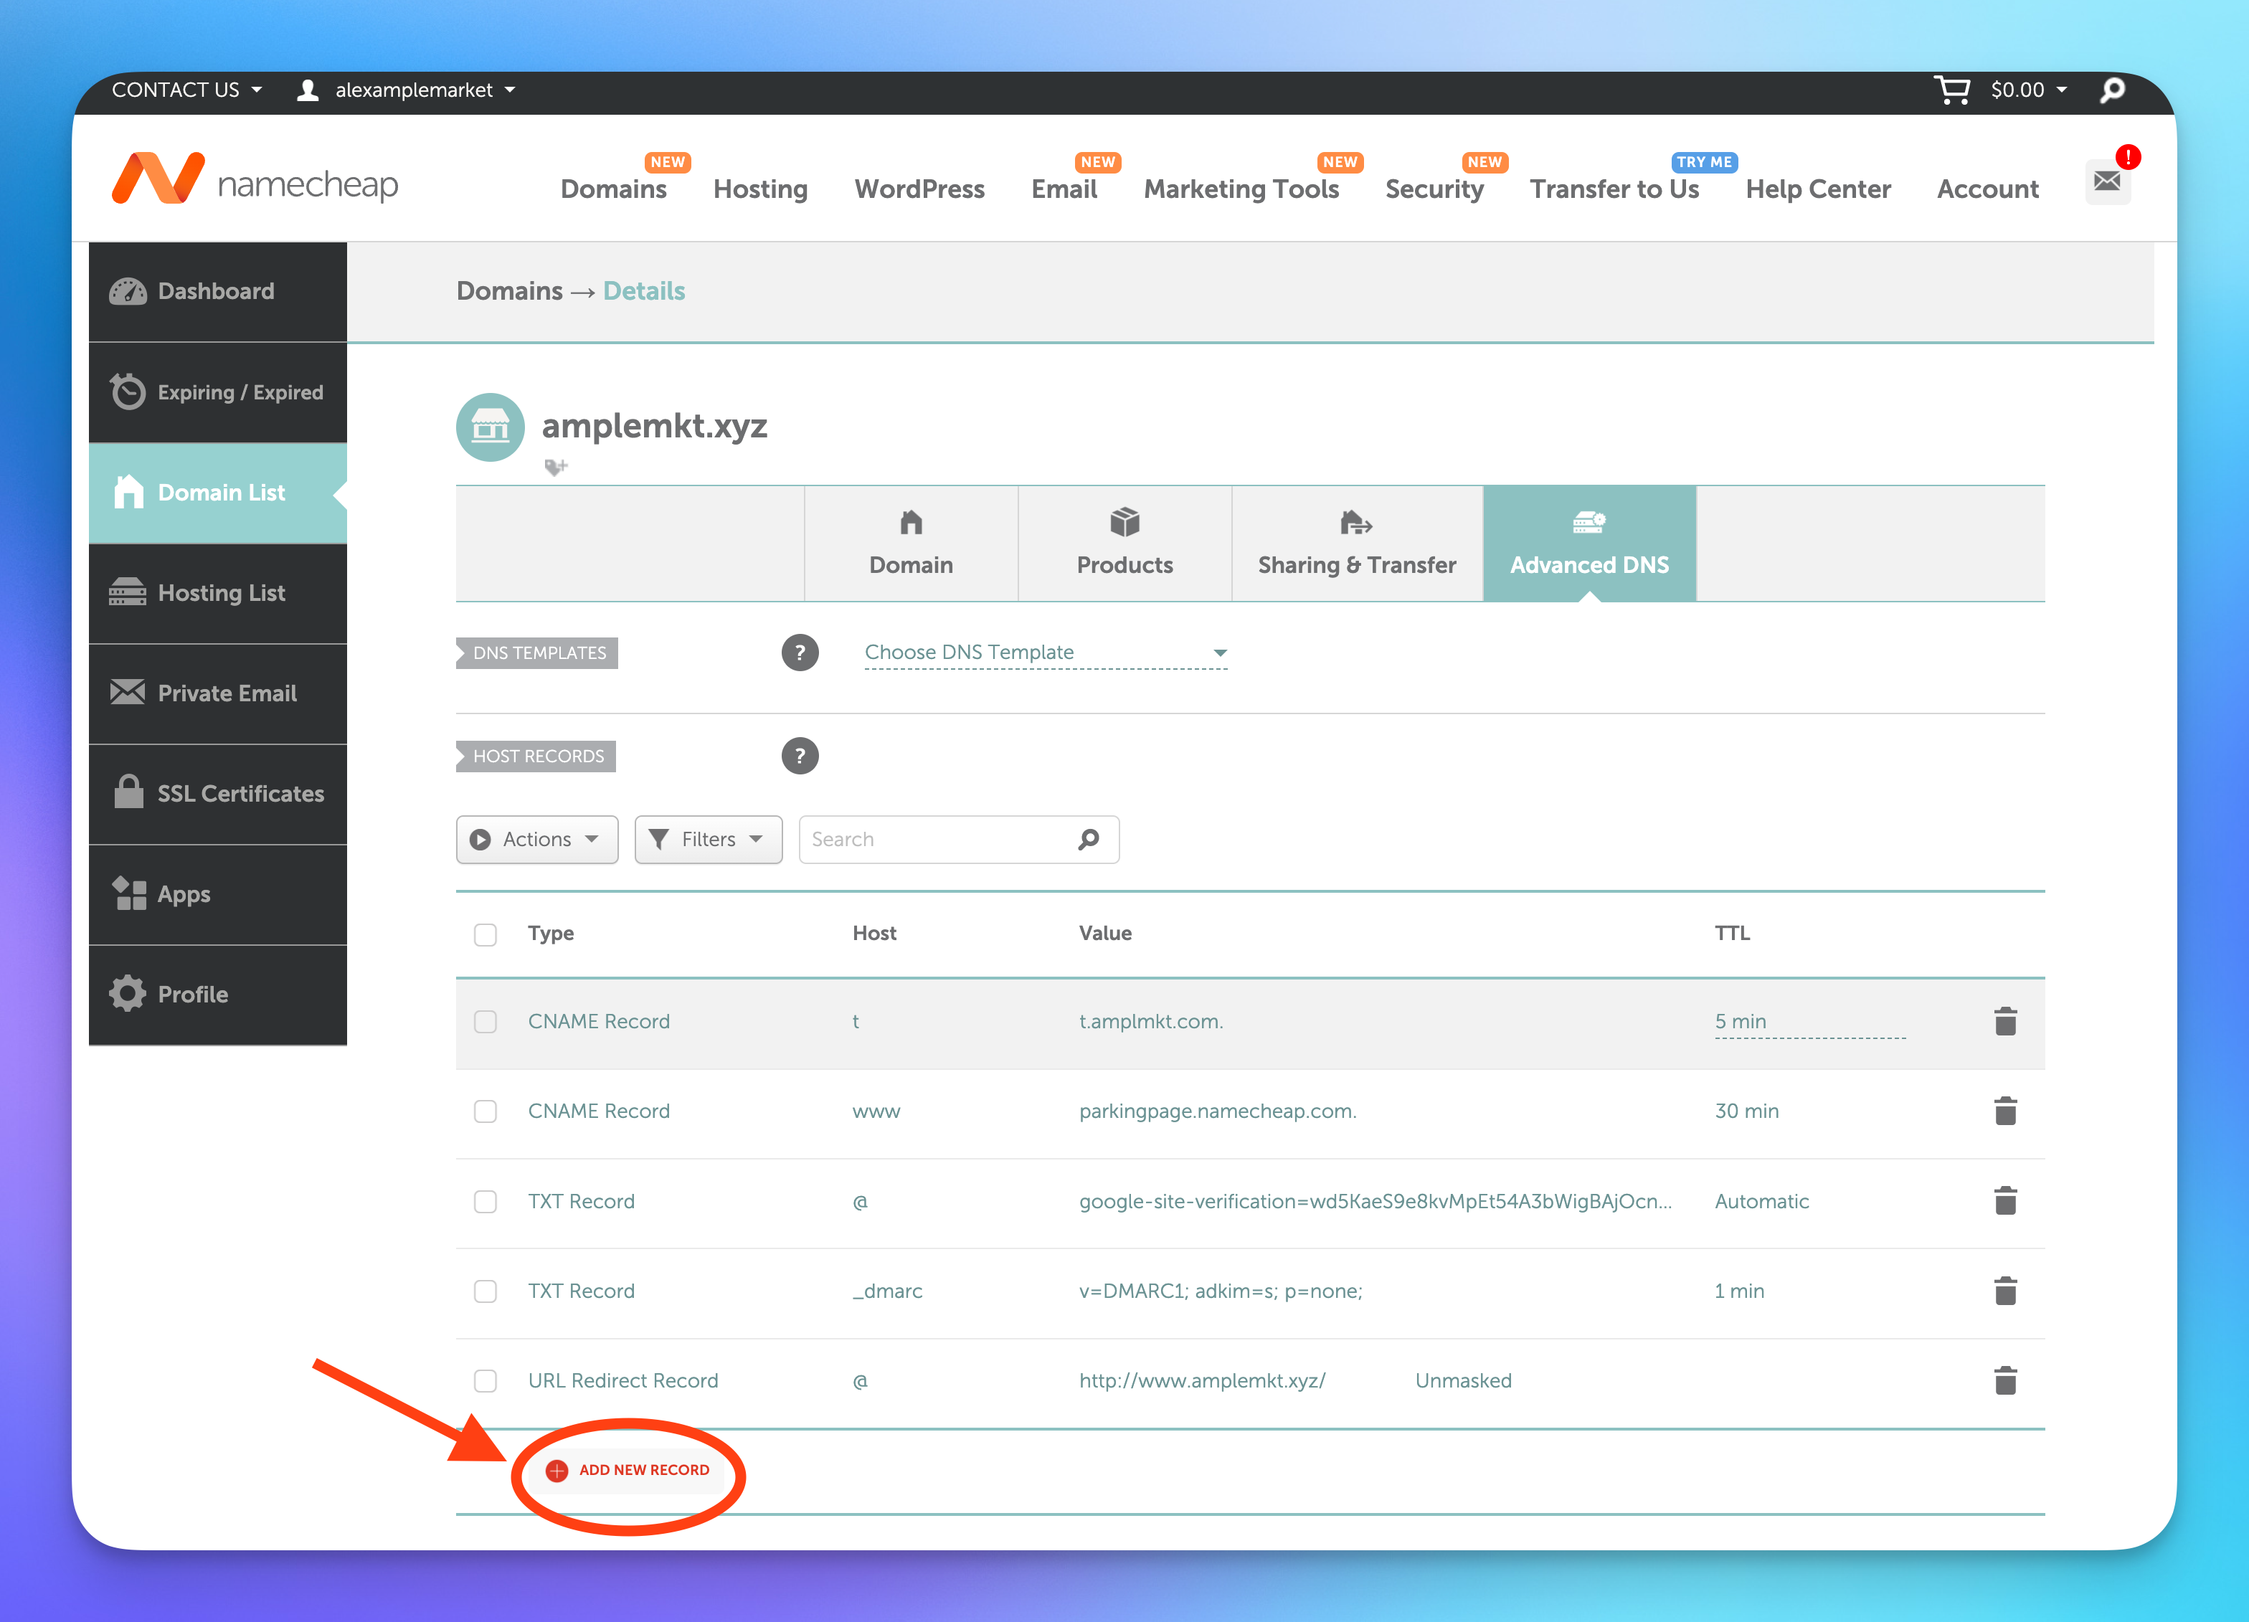The width and height of the screenshot is (2249, 1622).
Task: Expand the Actions dropdown
Action: 536,840
